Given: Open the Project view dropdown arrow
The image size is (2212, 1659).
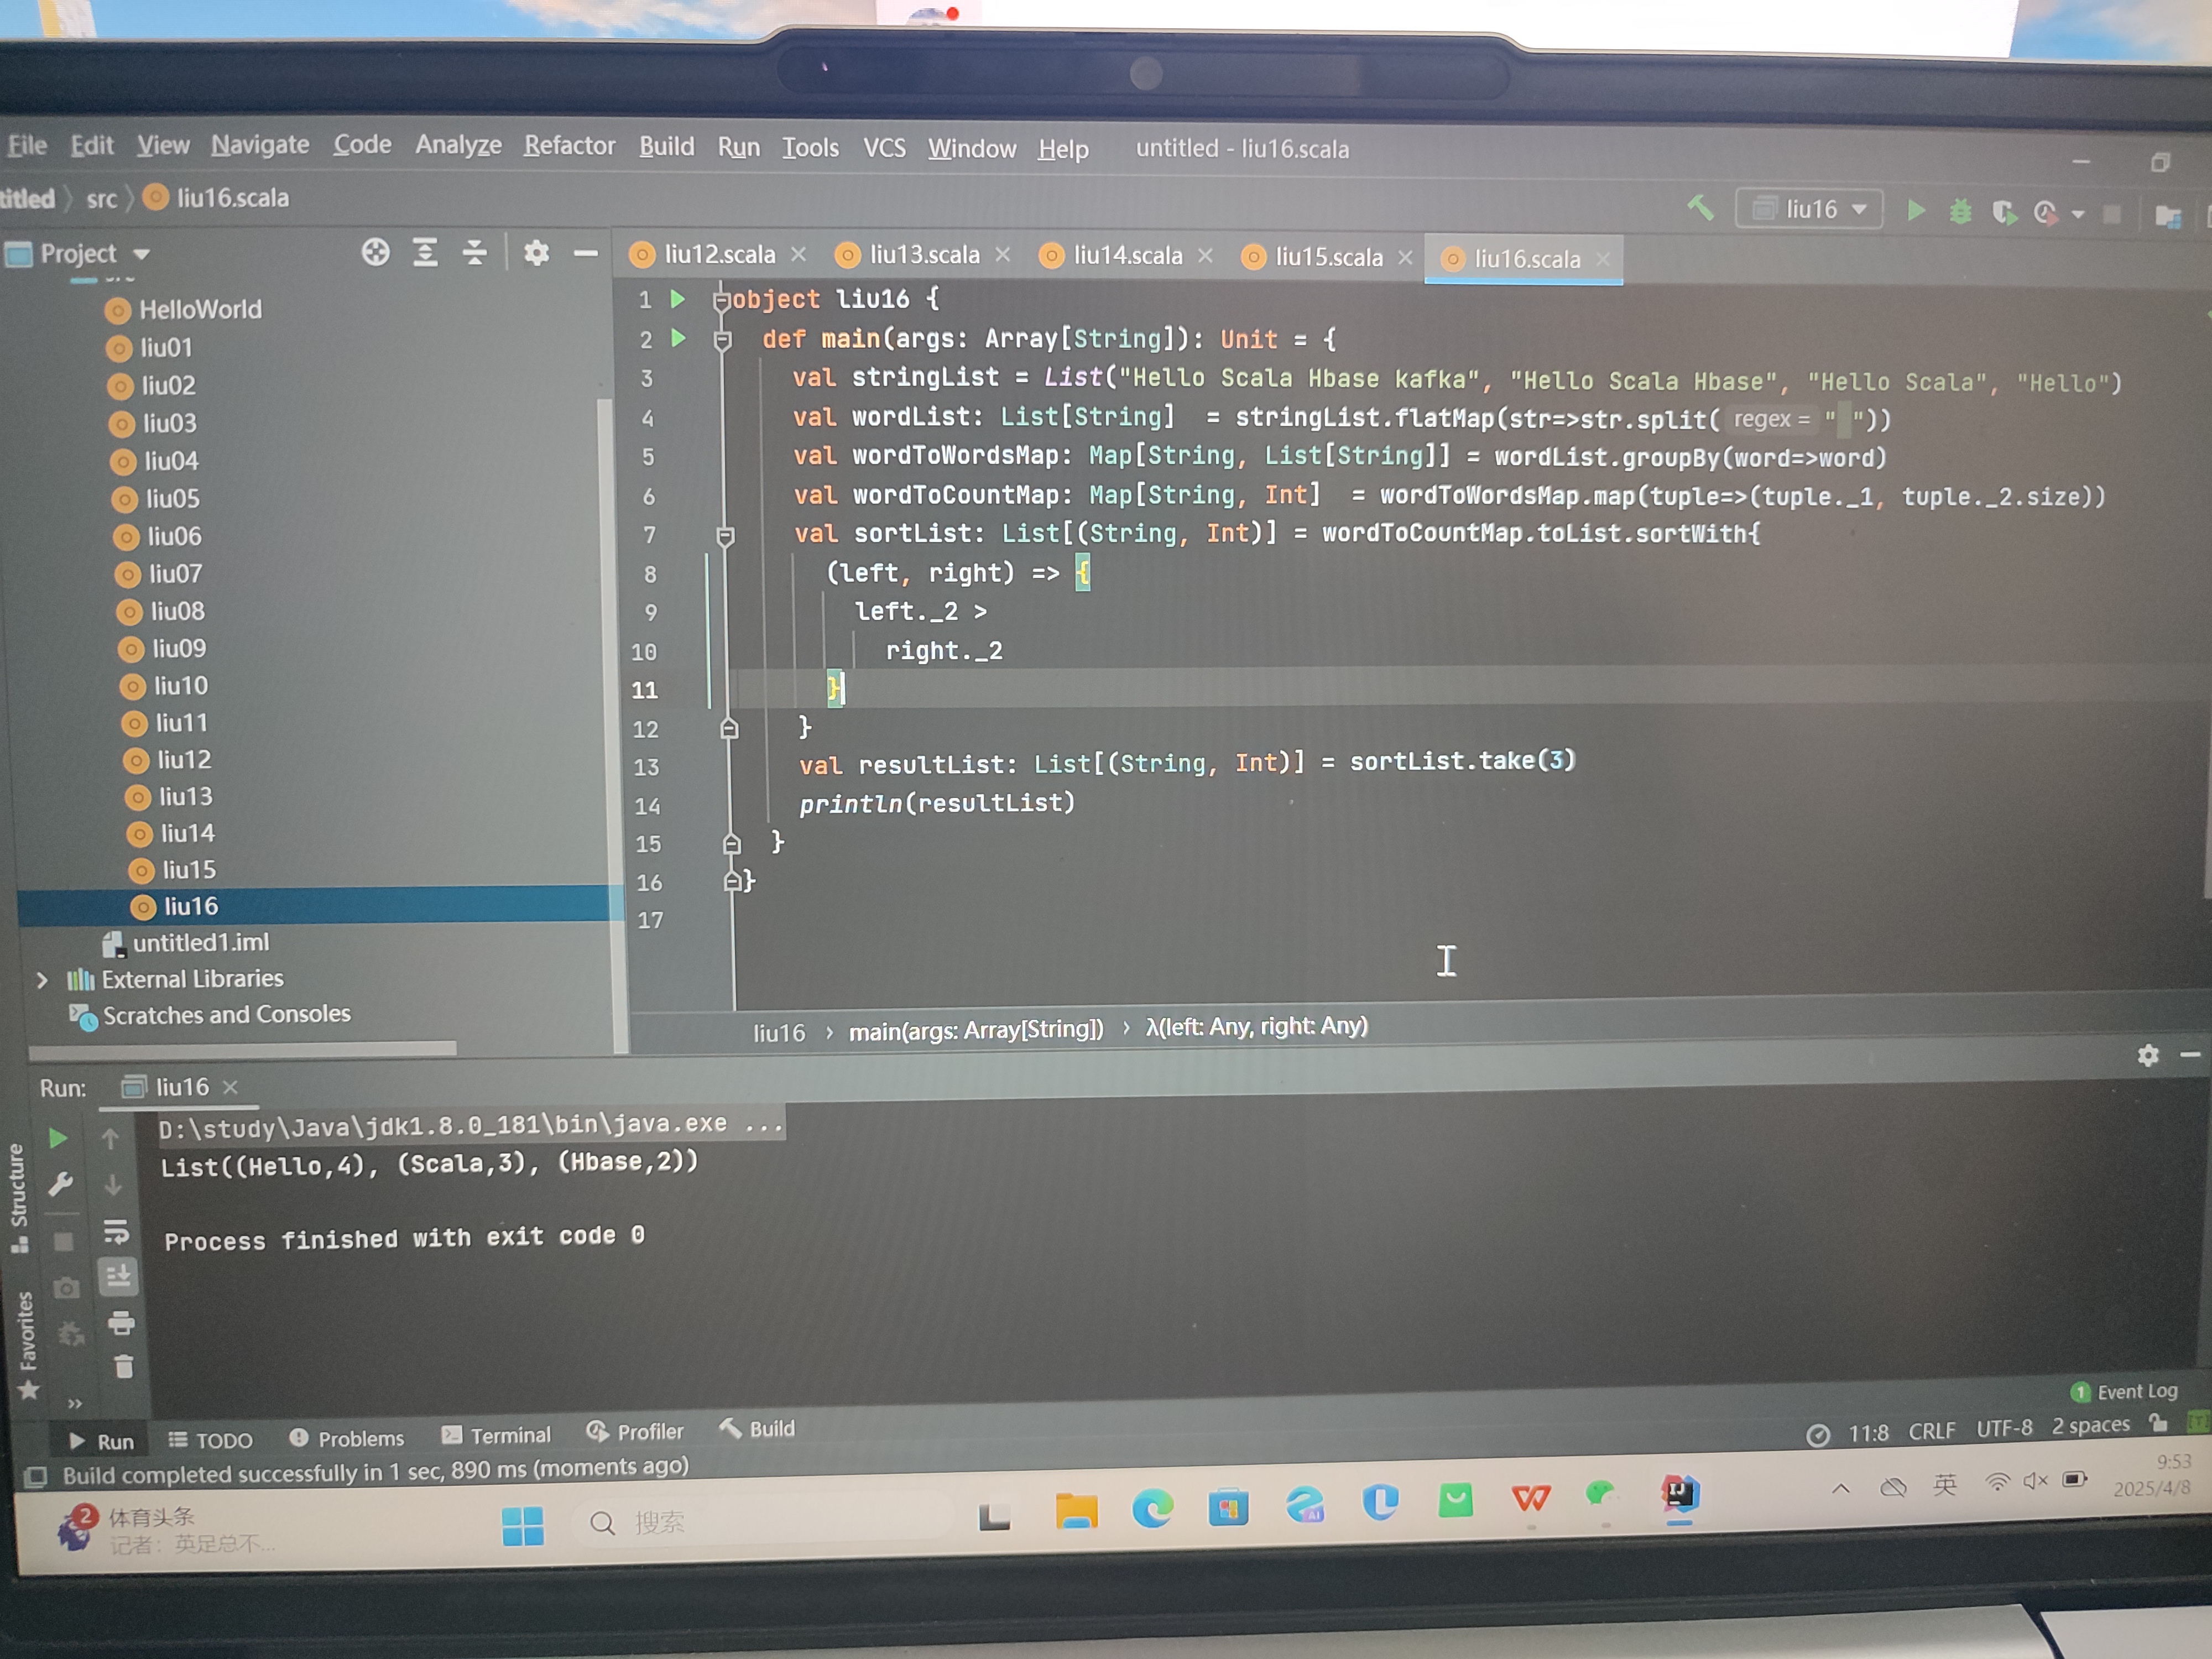Looking at the screenshot, I should 142,254.
